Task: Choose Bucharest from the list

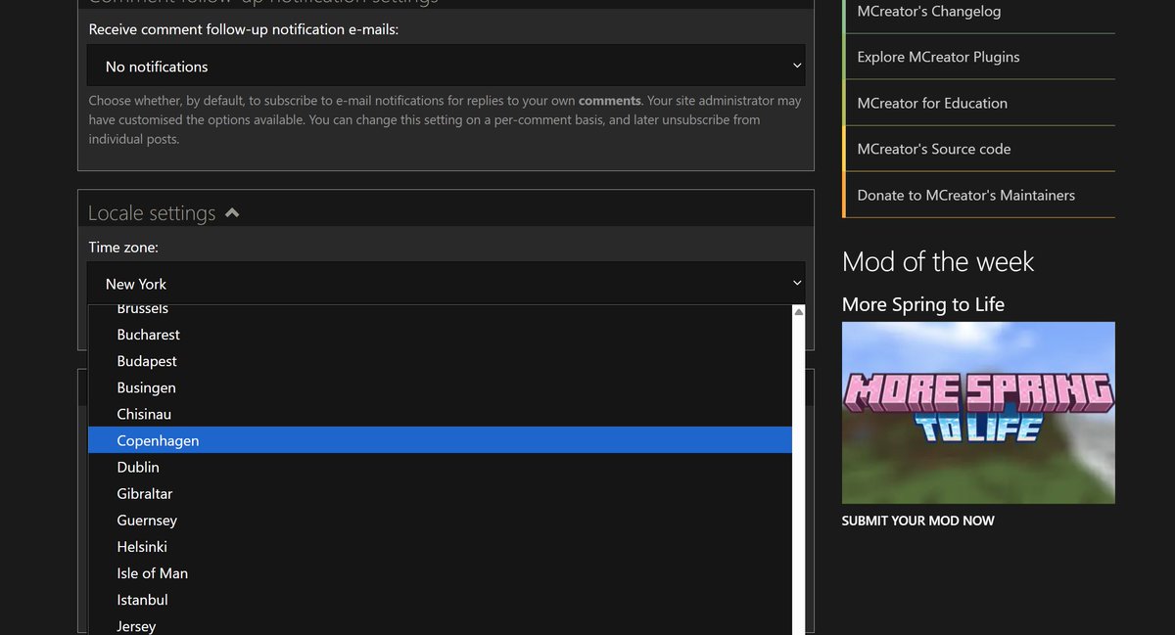Action: 148,334
